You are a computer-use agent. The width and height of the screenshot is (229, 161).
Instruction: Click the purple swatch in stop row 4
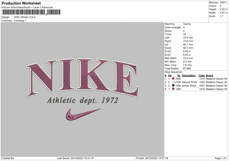click(x=173, y=89)
